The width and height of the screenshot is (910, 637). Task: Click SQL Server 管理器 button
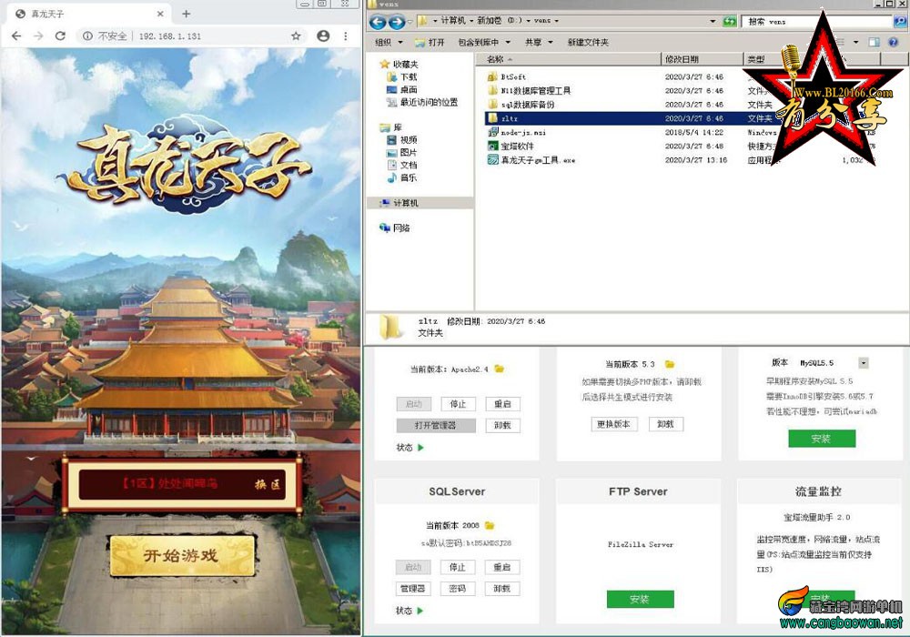(412, 588)
